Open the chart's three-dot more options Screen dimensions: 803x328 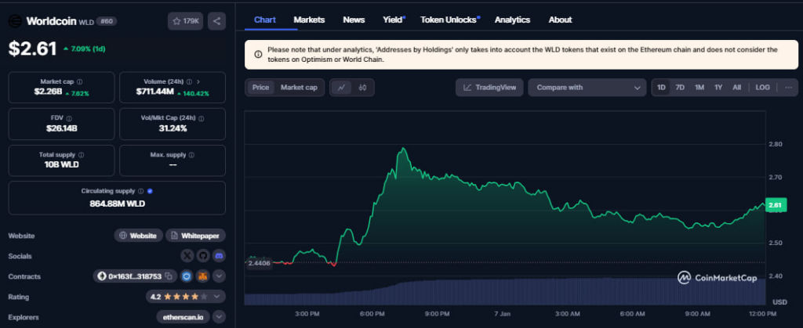click(788, 88)
